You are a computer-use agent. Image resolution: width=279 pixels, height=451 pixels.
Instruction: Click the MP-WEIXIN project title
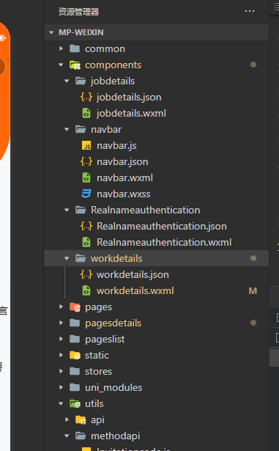81,32
